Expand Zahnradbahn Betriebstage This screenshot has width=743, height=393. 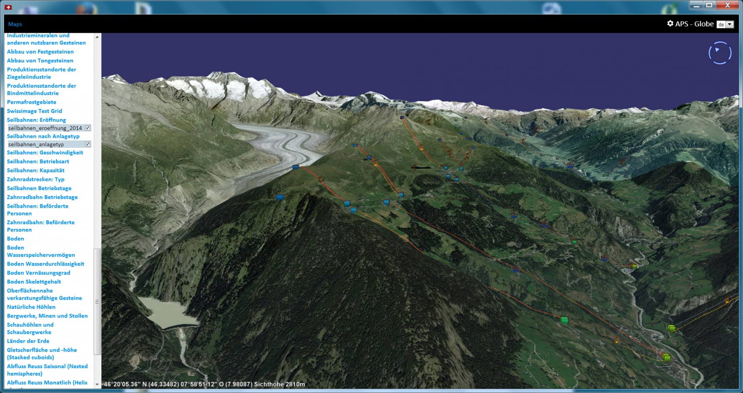pyautogui.click(x=42, y=197)
